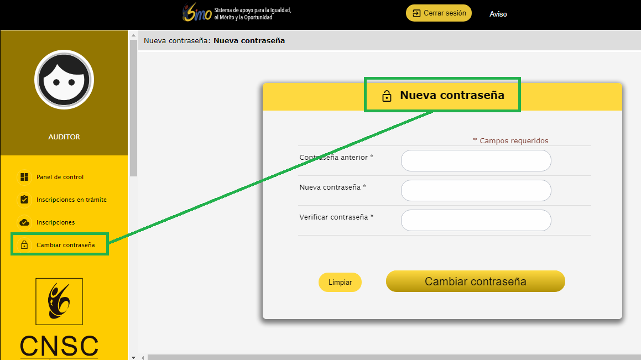This screenshot has width=641, height=360.
Task: Click the user avatar picture
Action: [64, 80]
